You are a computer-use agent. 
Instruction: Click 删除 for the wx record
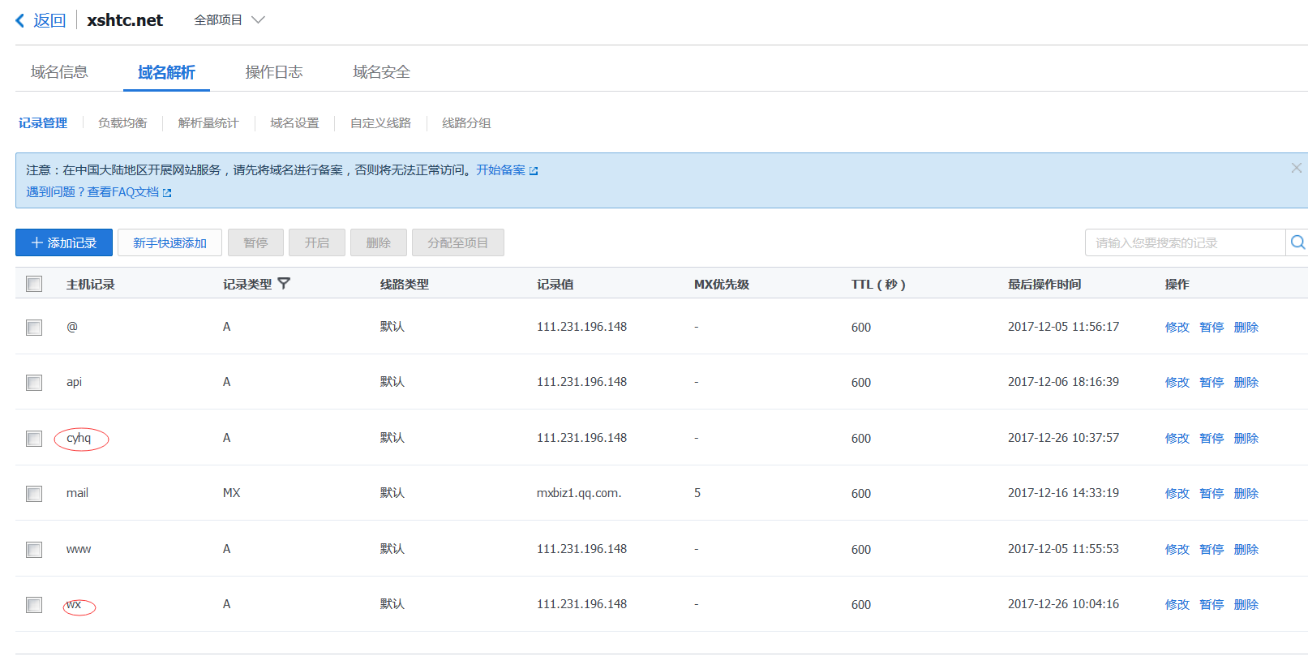pos(1246,605)
